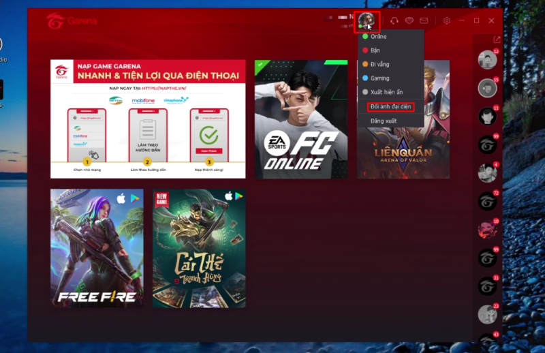The width and height of the screenshot is (545, 353).
Task: Maximize the Garena window
Action: (476, 21)
